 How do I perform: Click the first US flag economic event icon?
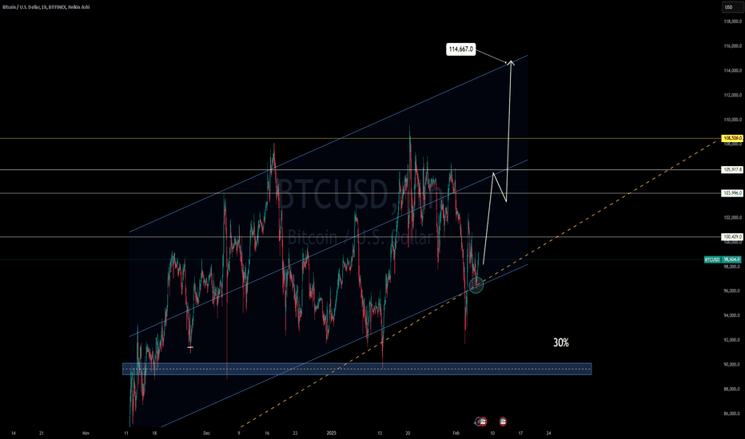tap(483, 421)
